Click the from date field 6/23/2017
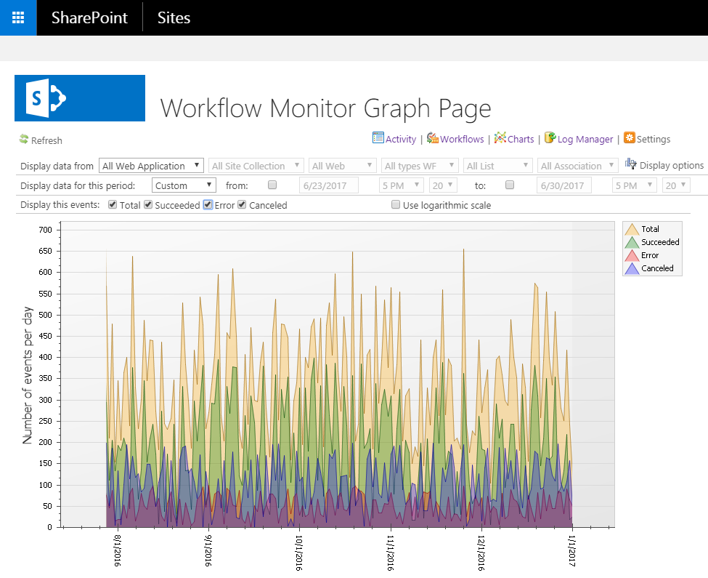 point(329,185)
